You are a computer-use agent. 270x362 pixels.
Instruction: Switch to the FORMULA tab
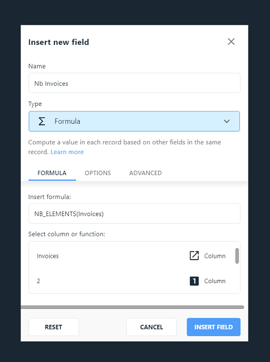coord(52,173)
